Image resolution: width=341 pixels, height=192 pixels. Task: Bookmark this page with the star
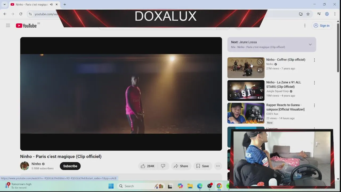coord(308,14)
